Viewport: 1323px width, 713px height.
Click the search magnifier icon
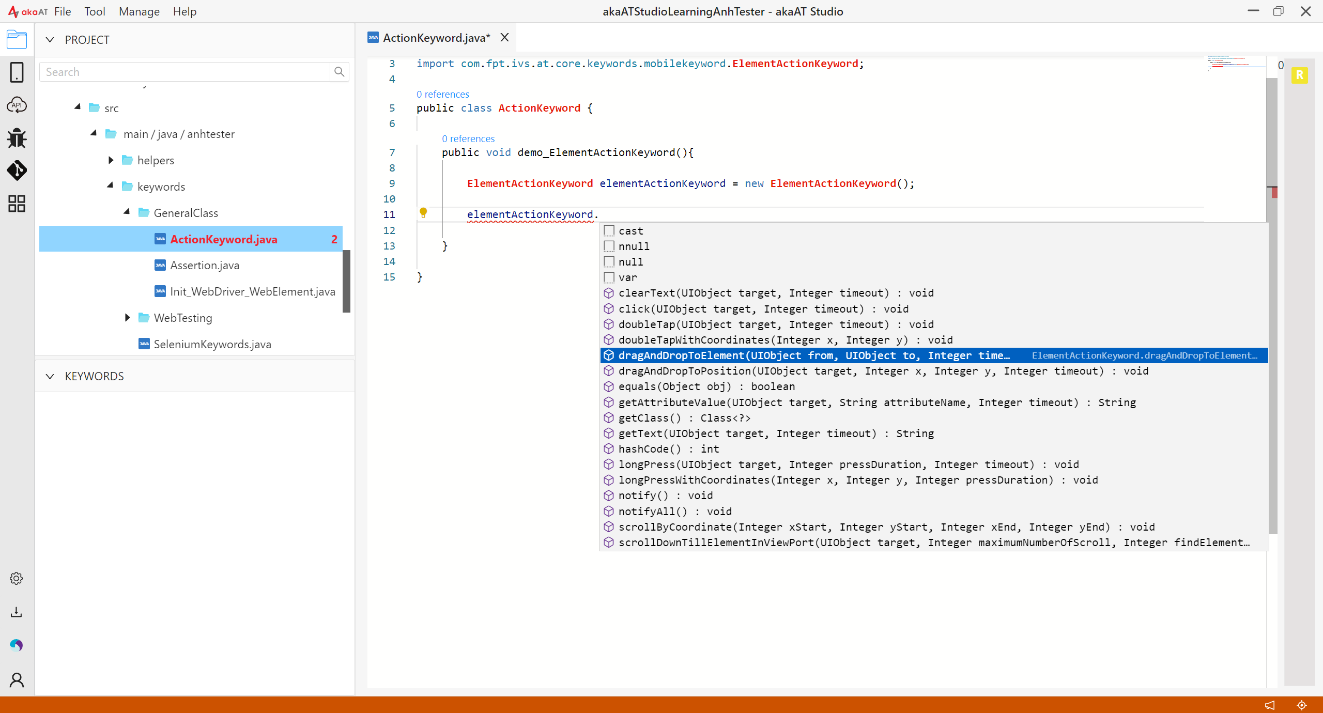[339, 72]
